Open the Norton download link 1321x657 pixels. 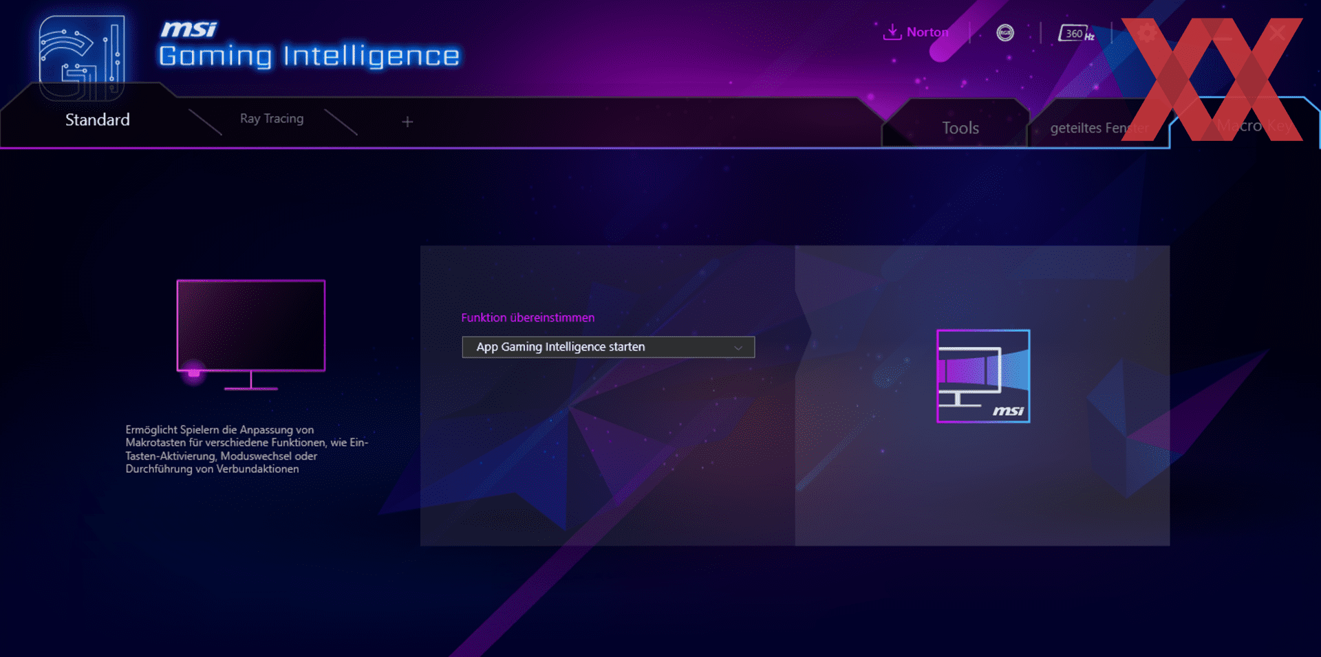[916, 32]
